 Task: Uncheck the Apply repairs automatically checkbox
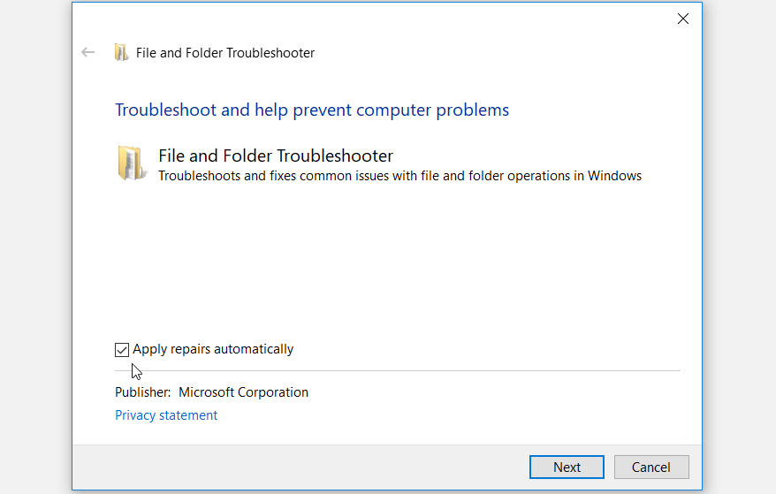coord(122,350)
